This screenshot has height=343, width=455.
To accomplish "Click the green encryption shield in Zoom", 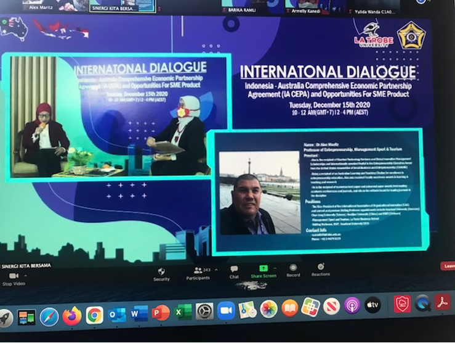I will pos(4,22).
